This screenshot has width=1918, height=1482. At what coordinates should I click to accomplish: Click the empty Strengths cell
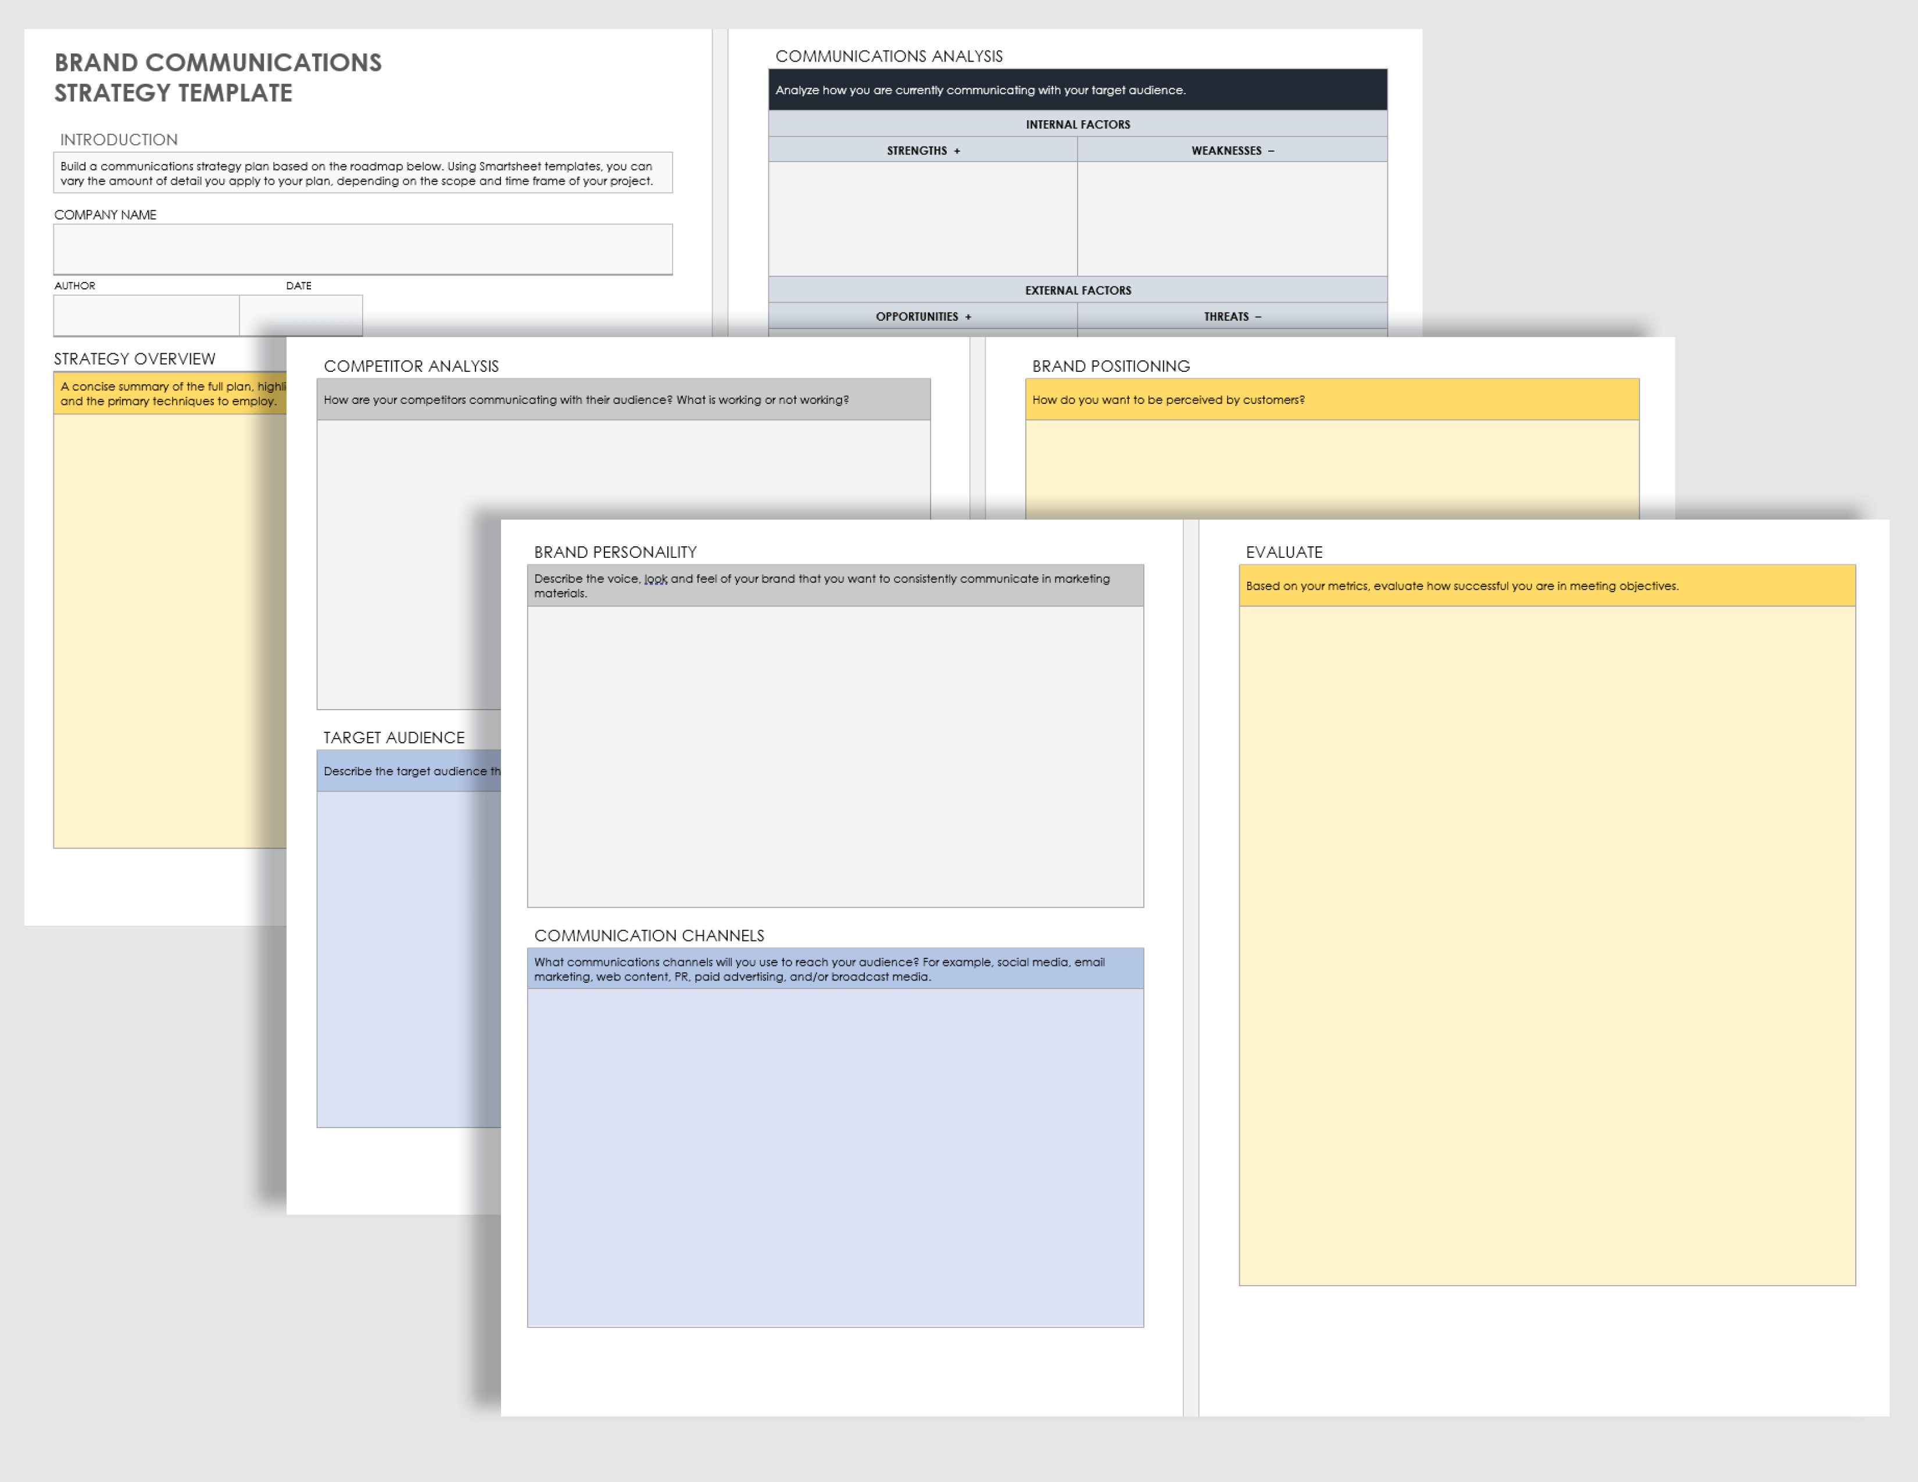[x=923, y=219]
